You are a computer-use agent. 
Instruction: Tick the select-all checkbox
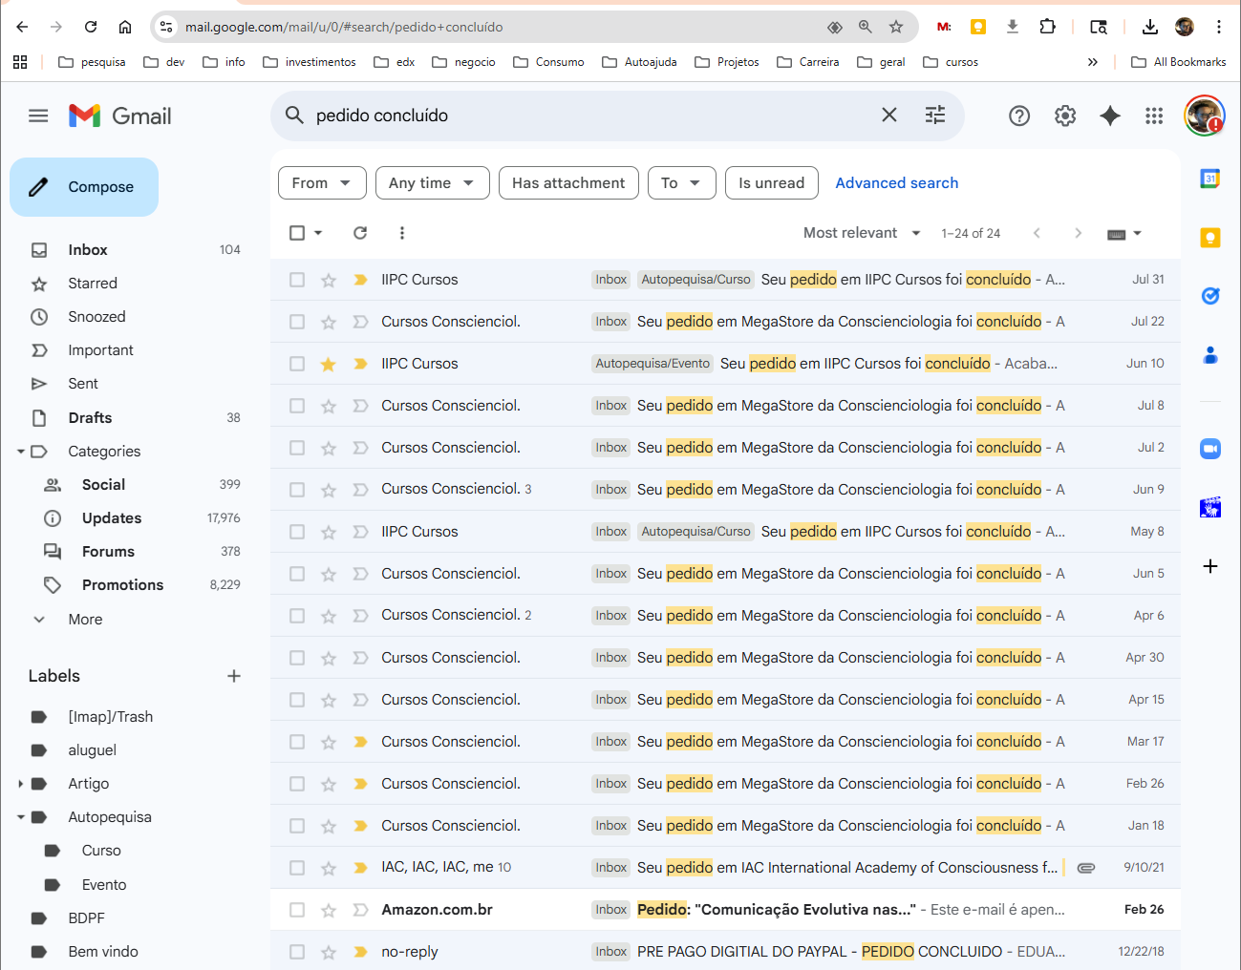297,233
